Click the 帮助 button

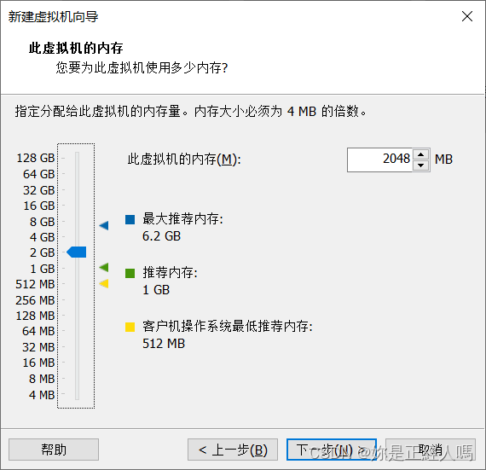tap(54, 450)
